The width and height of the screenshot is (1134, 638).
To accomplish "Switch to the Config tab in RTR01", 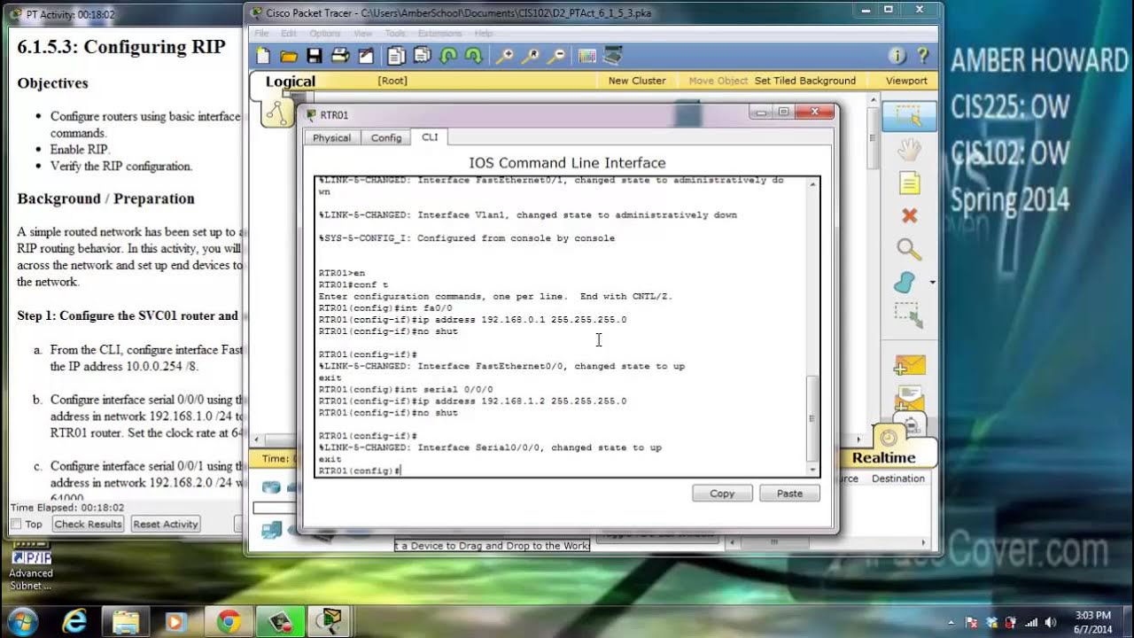I will coord(386,137).
